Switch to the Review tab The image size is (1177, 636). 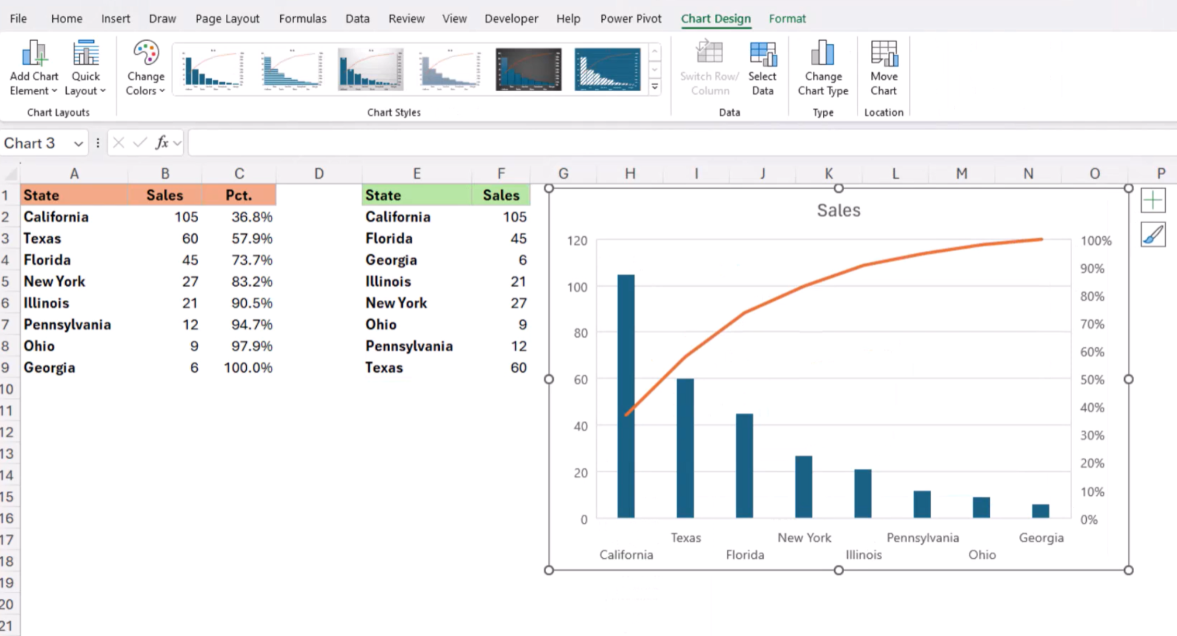pyautogui.click(x=406, y=19)
